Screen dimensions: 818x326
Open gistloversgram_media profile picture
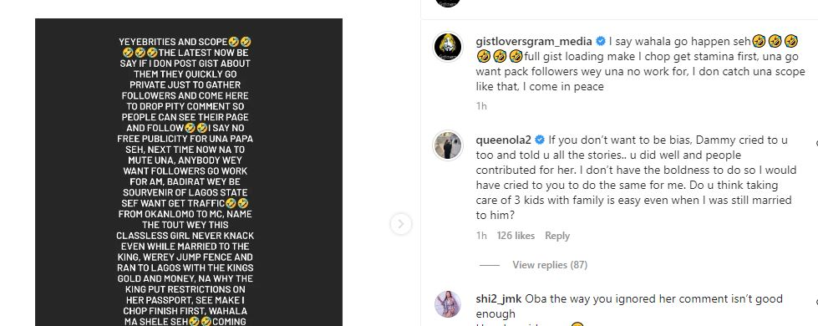(x=448, y=47)
